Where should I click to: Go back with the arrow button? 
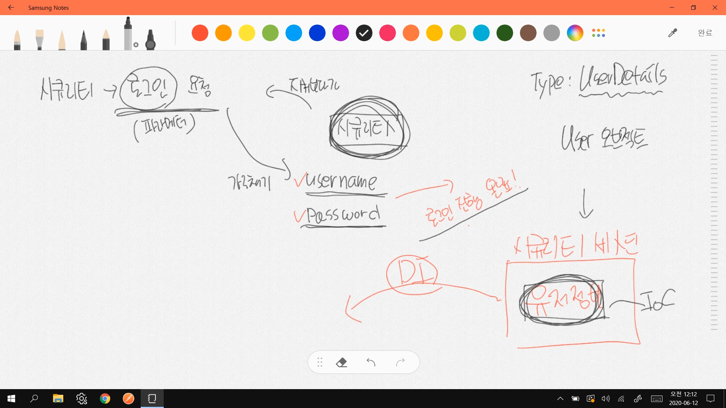[x=11, y=8]
